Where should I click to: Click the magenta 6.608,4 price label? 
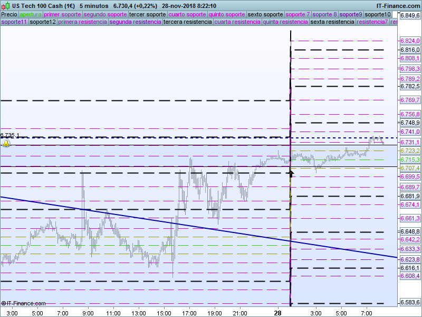[410, 276]
